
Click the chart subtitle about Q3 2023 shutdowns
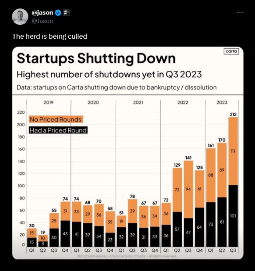[109, 74]
